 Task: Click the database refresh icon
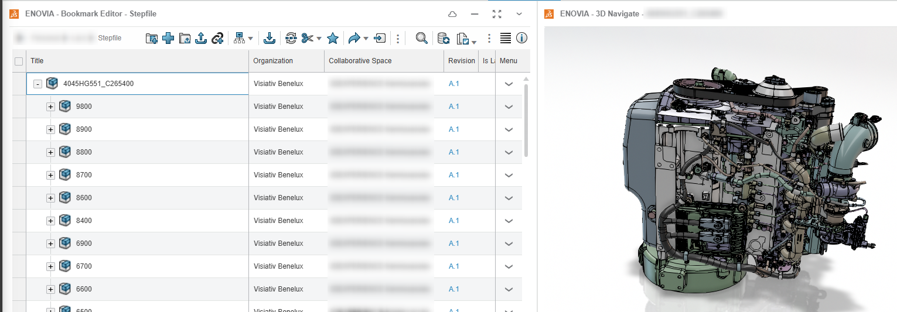tap(444, 39)
